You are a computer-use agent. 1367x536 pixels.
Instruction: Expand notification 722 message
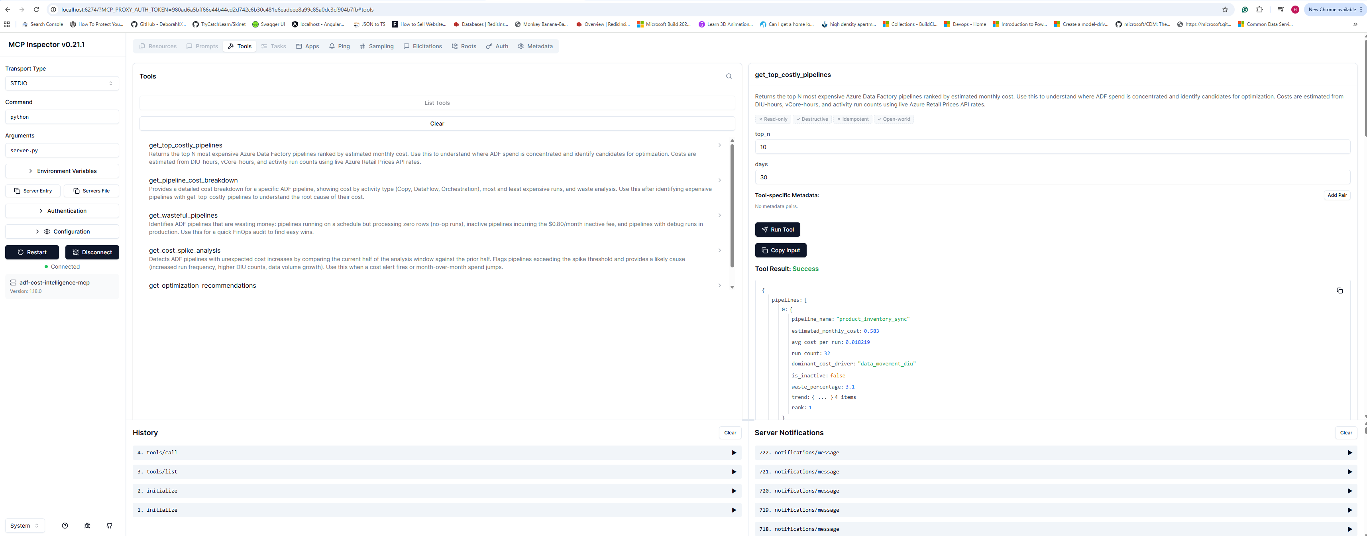tap(1055, 453)
